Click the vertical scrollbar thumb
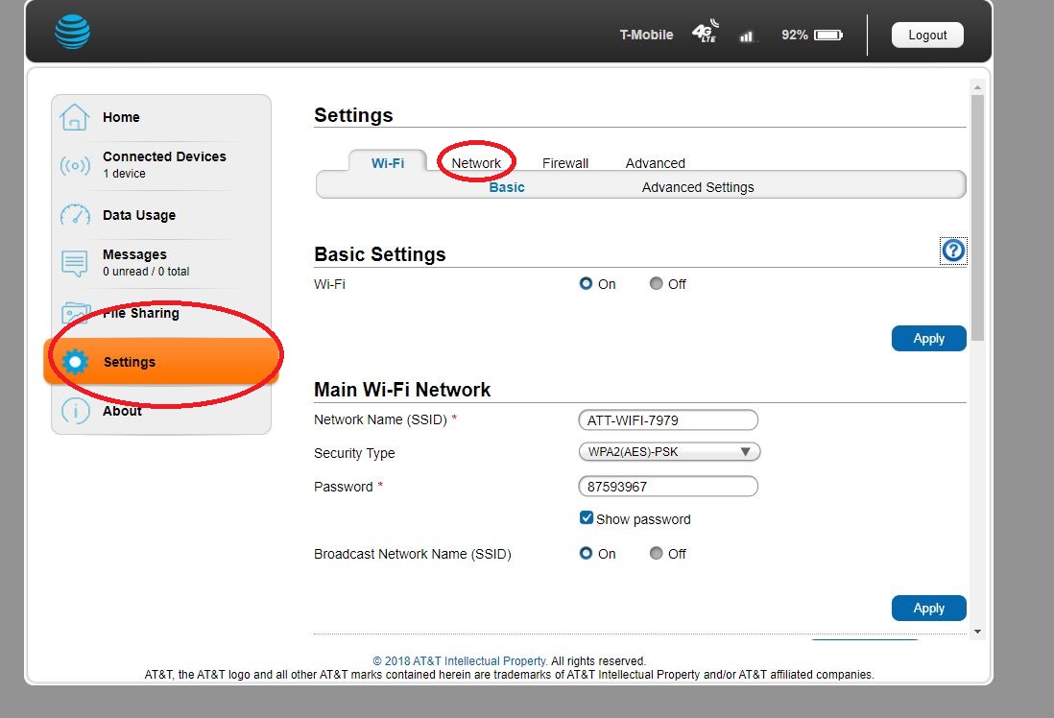Image resolution: width=1054 pixels, height=718 pixels. pyautogui.click(x=977, y=218)
